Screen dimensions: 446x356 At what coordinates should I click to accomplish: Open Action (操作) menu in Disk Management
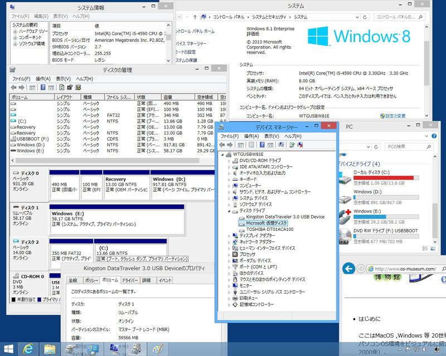click(x=43, y=79)
